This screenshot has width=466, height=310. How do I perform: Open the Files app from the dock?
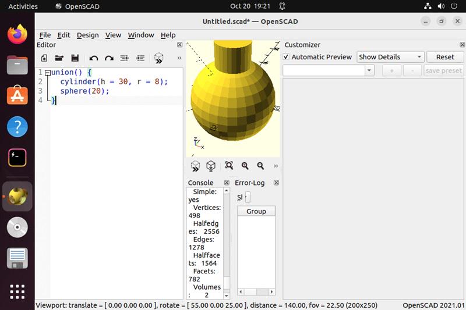(x=17, y=65)
